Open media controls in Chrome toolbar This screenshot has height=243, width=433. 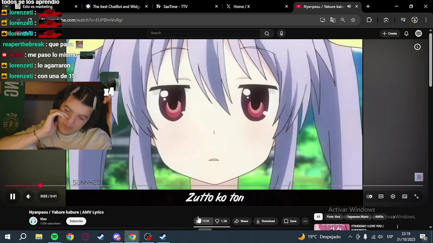tap(403, 20)
